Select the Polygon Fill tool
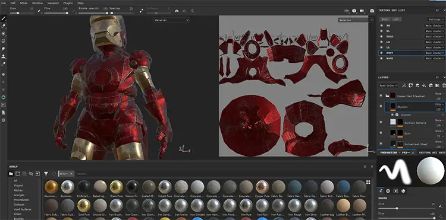The height and width of the screenshot is (220, 446). point(4,41)
